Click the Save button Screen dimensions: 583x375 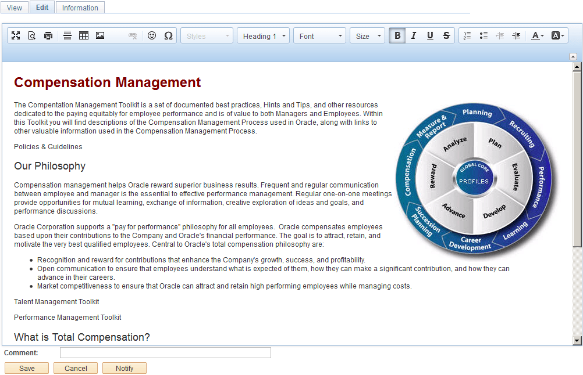click(x=27, y=368)
